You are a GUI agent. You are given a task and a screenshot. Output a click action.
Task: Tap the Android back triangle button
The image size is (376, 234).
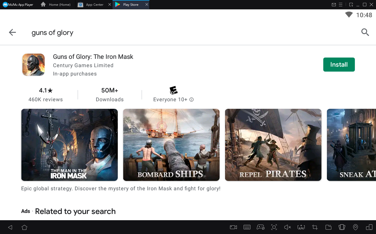point(10,227)
